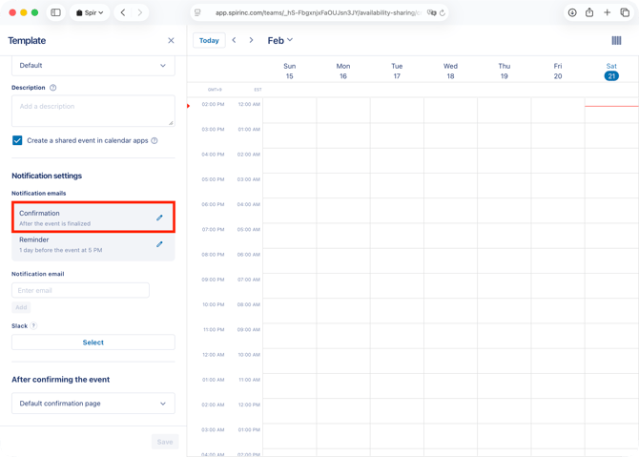The width and height of the screenshot is (639, 457).
Task: Edit the Confirmation notification email
Action: [159, 218]
